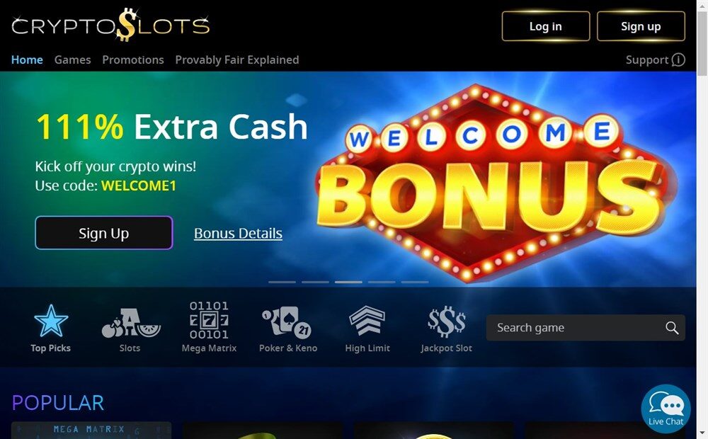Choose the Mega Matrix category icon
708x439 pixels.
tap(209, 320)
